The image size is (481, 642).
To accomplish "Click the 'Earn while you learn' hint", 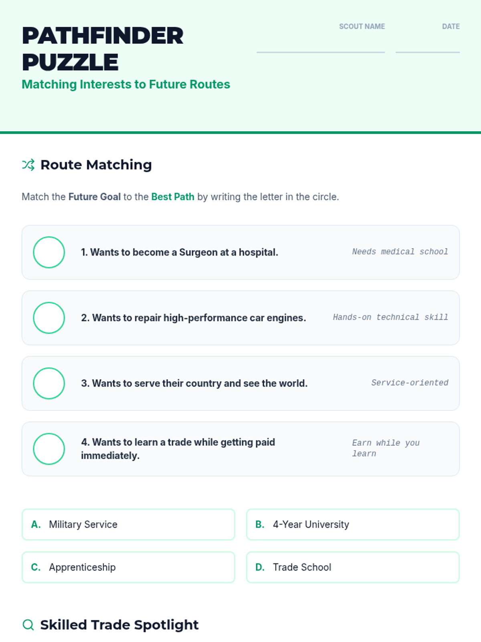I will (386, 448).
